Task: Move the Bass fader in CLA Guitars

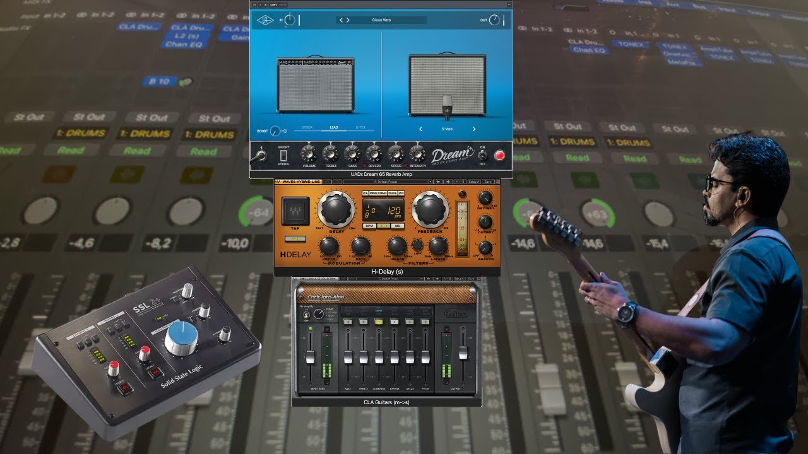Action: (x=348, y=357)
